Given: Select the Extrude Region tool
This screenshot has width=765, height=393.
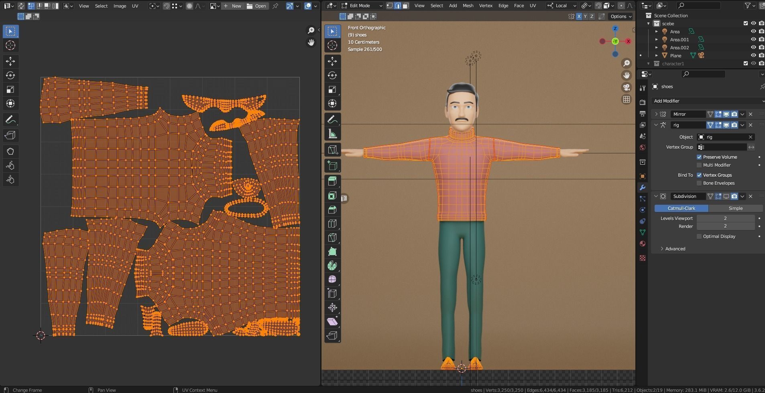Looking at the screenshot, I should (x=332, y=181).
